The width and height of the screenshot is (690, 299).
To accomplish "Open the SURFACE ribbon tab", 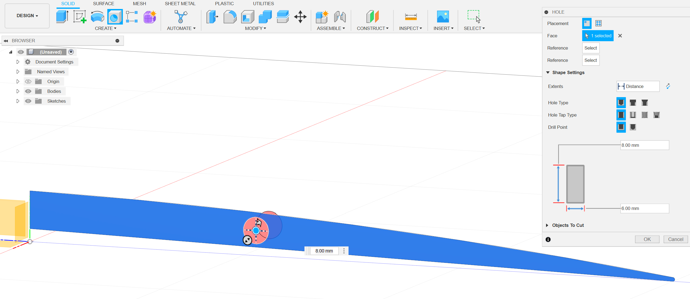I will point(103,4).
